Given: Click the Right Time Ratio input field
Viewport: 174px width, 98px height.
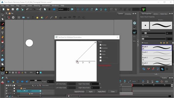Looking at the screenshot, I should (95, 84).
